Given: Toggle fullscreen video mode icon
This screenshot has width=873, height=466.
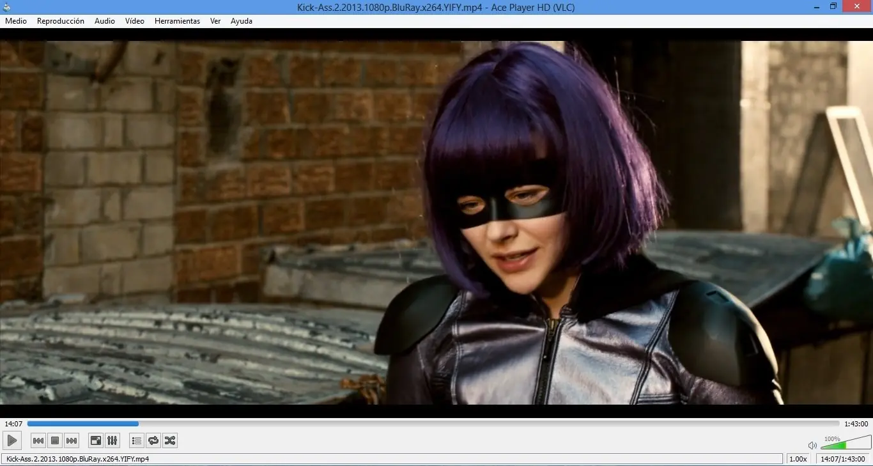Looking at the screenshot, I should coord(95,440).
